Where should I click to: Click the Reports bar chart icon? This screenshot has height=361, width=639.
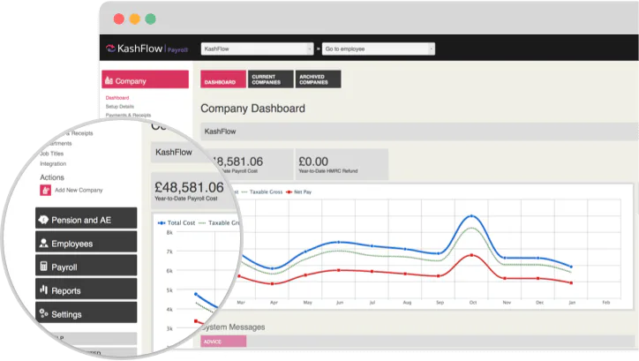pyautogui.click(x=43, y=290)
